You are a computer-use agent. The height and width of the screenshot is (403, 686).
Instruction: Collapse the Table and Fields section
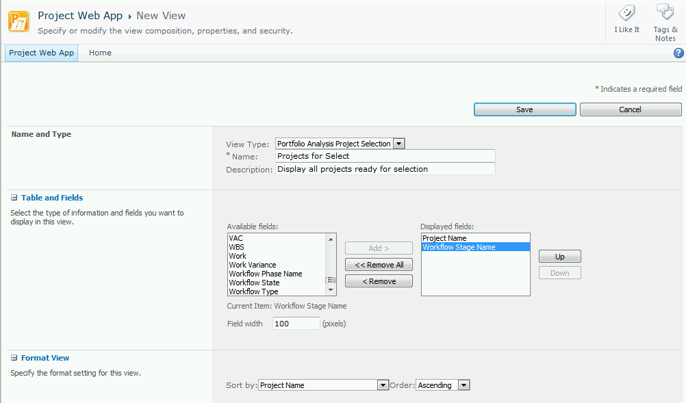(14, 198)
